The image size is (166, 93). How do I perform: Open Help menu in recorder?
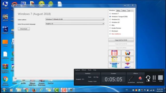click(x=94, y=70)
